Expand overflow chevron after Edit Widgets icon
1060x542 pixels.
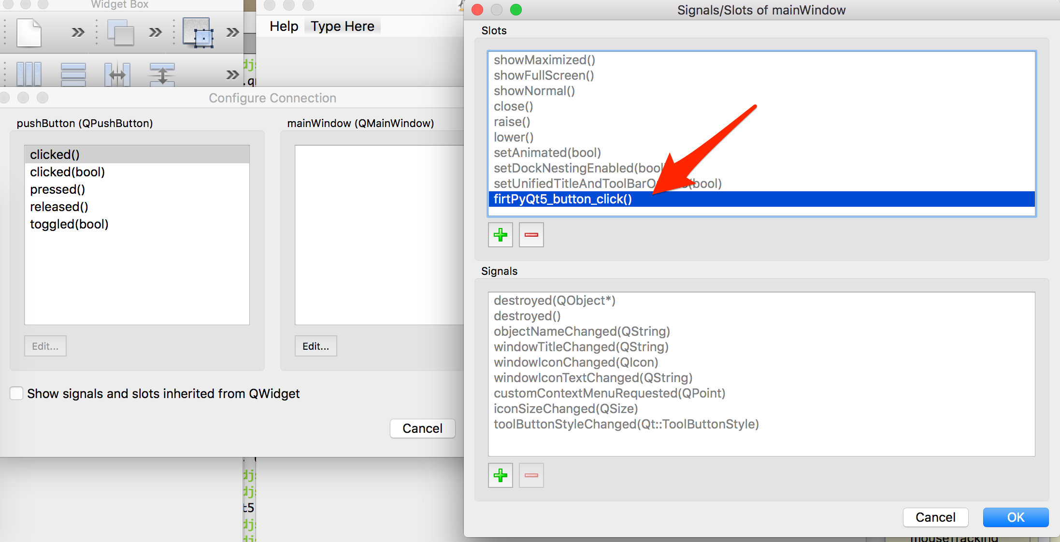coord(232,32)
